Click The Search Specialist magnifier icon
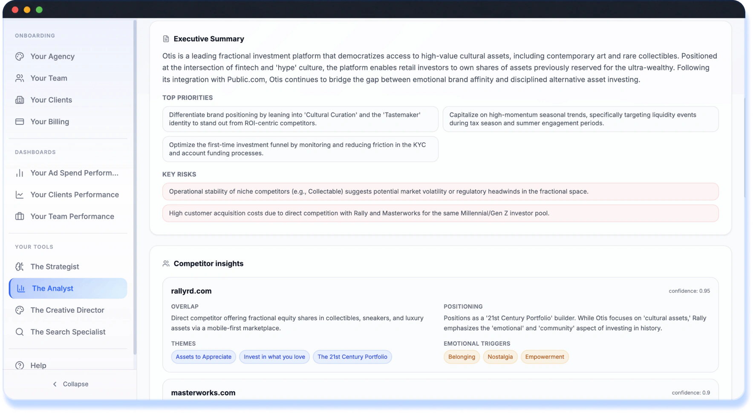The width and height of the screenshot is (753, 413). coord(20,332)
